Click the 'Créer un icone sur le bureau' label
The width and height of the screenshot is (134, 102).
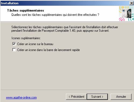35,44
